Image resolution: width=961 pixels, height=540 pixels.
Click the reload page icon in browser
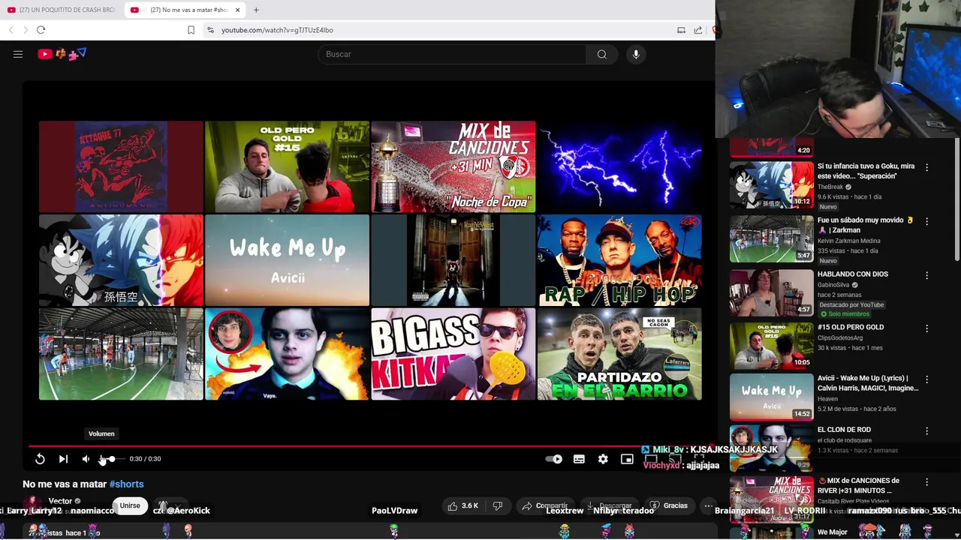pyautogui.click(x=41, y=30)
